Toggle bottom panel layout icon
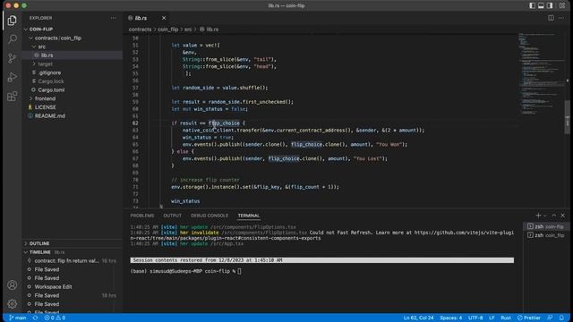Image resolution: width=573 pixels, height=322 pixels. [541, 5]
